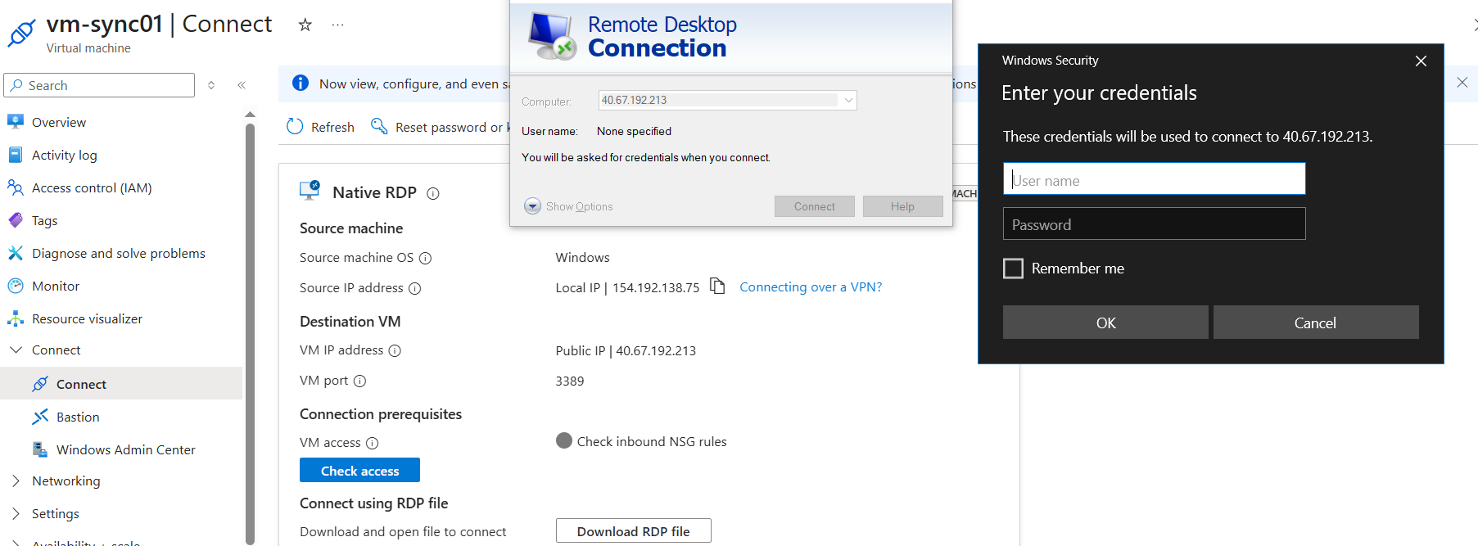Show info for VM access

coord(372,443)
